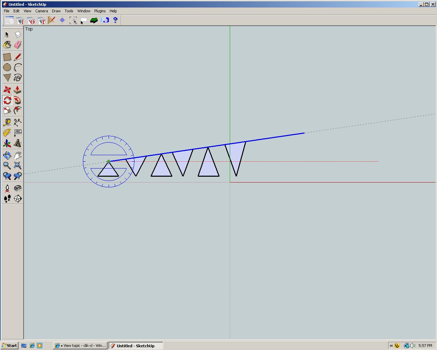Expand the Draw menu
Viewport: 437px width, 350px height.
pos(56,11)
